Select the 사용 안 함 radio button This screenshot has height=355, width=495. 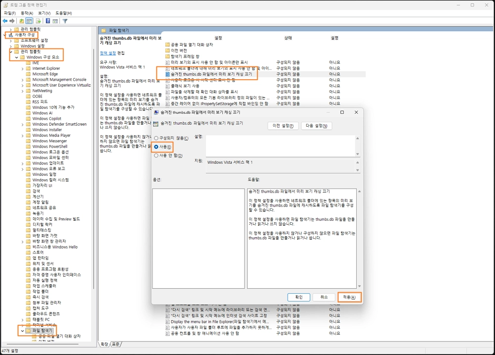tap(156, 155)
